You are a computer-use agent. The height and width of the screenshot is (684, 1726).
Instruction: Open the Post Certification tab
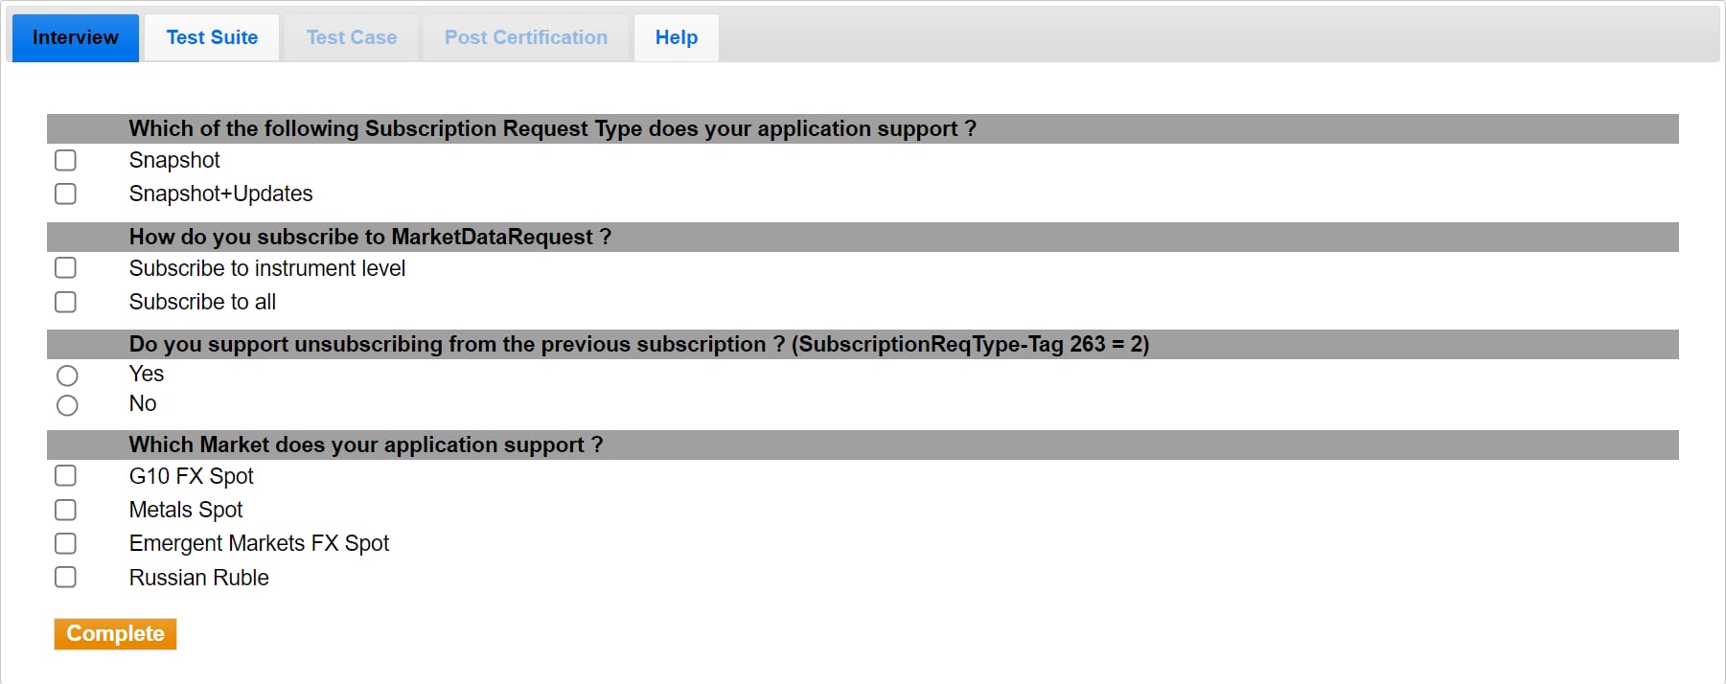[526, 37]
